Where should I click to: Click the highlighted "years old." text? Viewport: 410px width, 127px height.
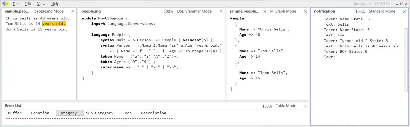tap(54, 24)
